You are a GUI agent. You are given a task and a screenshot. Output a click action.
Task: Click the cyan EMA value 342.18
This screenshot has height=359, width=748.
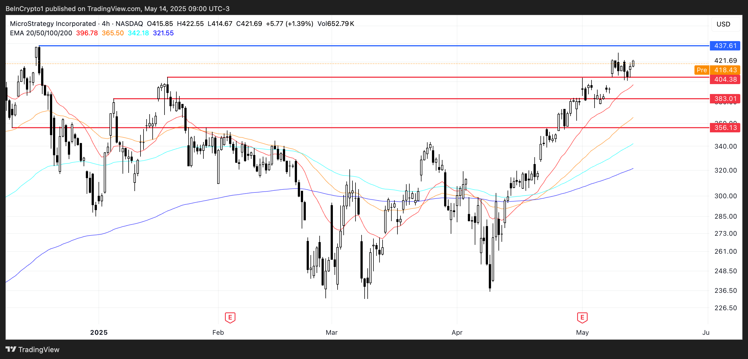click(x=138, y=33)
